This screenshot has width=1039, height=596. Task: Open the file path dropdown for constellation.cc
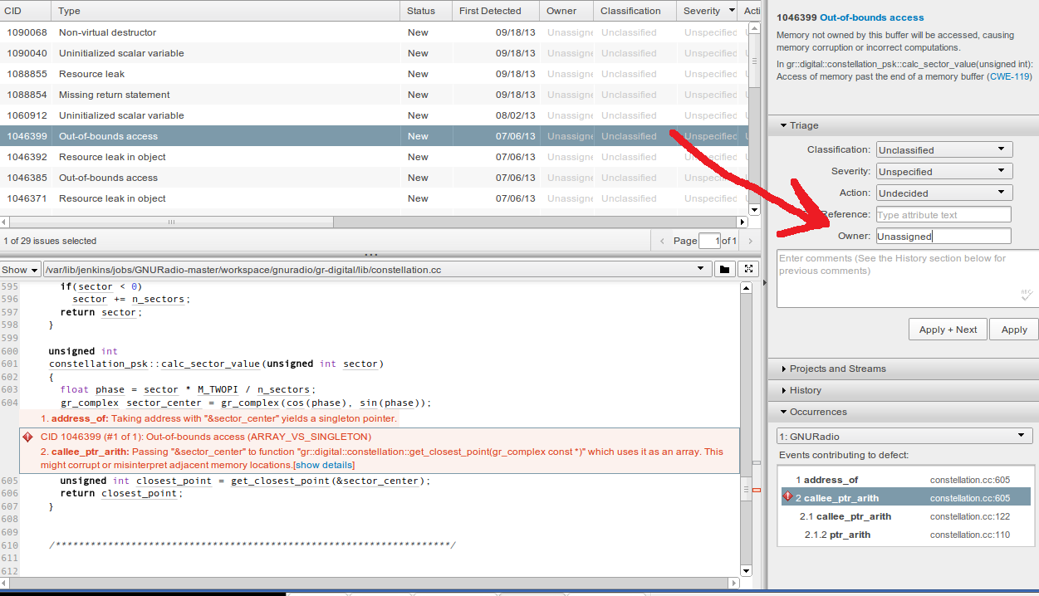coord(703,269)
